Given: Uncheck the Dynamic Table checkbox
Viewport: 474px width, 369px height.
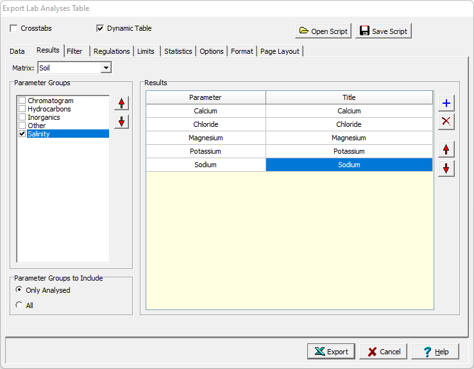Looking at the screenshot, I should [x=100, y=29].
